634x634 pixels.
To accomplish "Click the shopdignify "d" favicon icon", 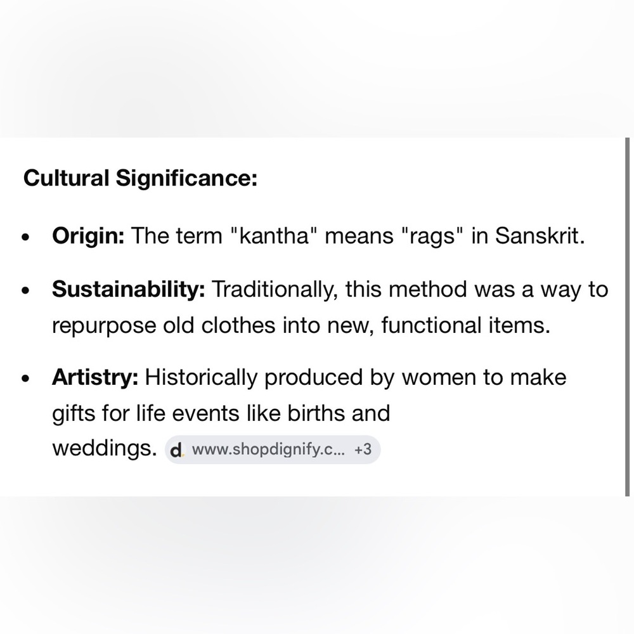I will point(177,450).
